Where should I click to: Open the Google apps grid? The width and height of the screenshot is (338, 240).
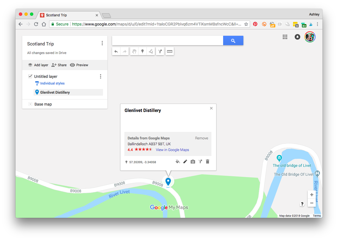pos(285,37)
